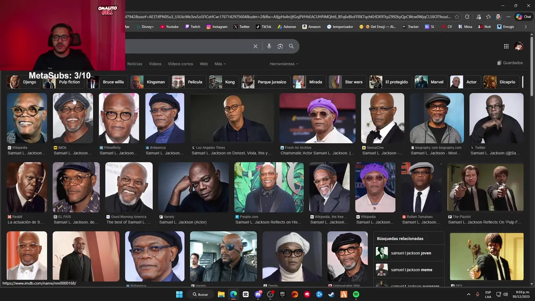Open the Twitter bookmark

click(x=242, y=27)
